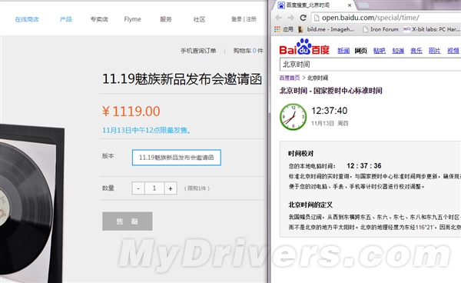The width and height of the screenshot is (461, 283).
Task: Open 社区 in Meizu nav
Action: point(199,19)
